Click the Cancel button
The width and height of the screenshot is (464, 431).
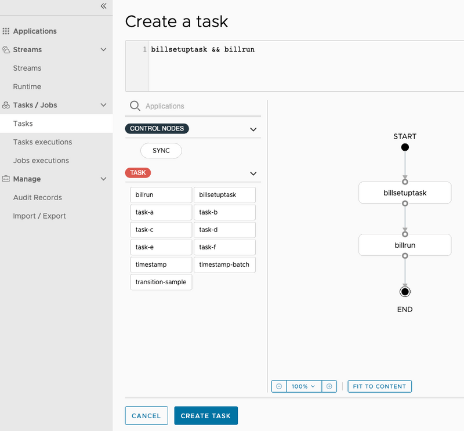(146, 415)
